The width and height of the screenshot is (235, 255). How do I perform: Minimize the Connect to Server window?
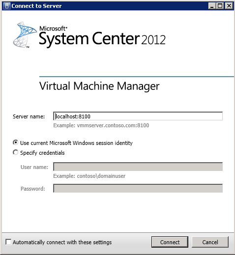[x=212, y=6]
